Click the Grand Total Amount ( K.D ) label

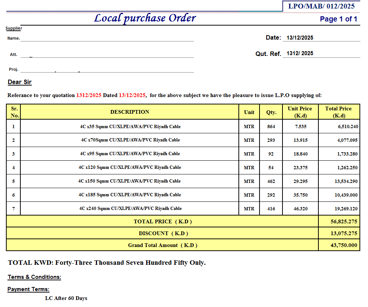163,245
